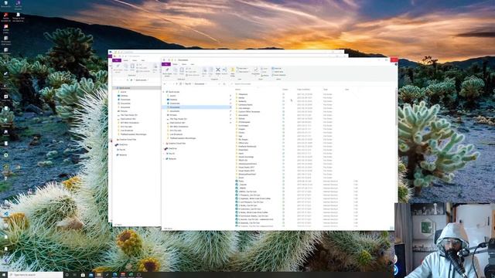Expand Creative Cloud Files in the Documents window pane
The image size is (495, 278).
click(164, 144)
